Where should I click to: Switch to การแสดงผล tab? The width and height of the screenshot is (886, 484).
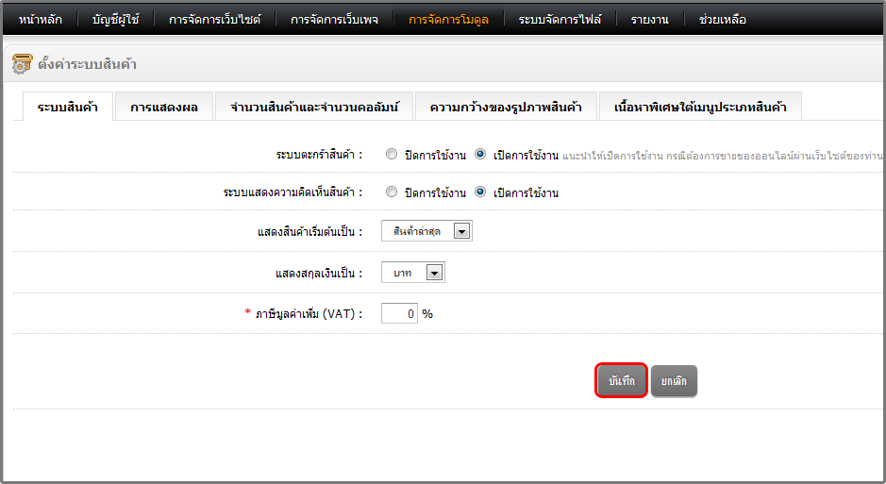(x=164, y=107)
